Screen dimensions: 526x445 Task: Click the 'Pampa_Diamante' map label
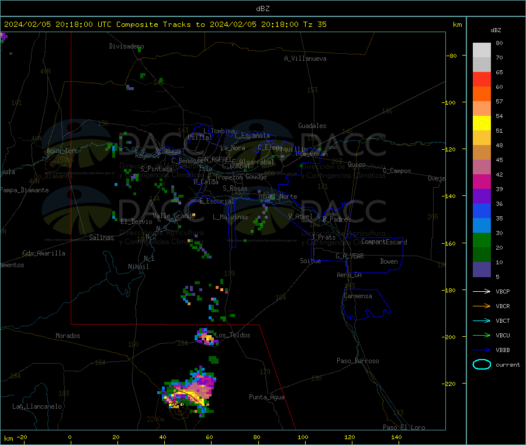click(25, 190)
